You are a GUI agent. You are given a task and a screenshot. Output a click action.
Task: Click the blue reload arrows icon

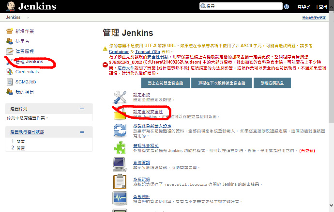coord(120,130)
